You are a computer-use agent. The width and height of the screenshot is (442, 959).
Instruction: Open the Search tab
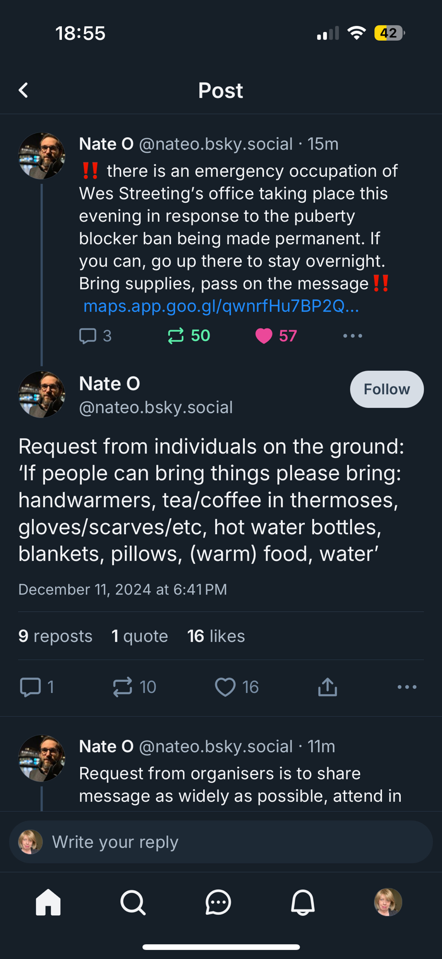(133, 902)
